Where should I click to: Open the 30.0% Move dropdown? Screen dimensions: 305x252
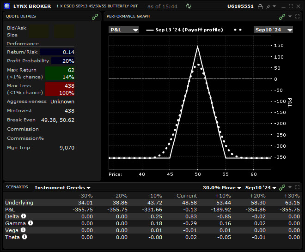click(x=222, y=188)
